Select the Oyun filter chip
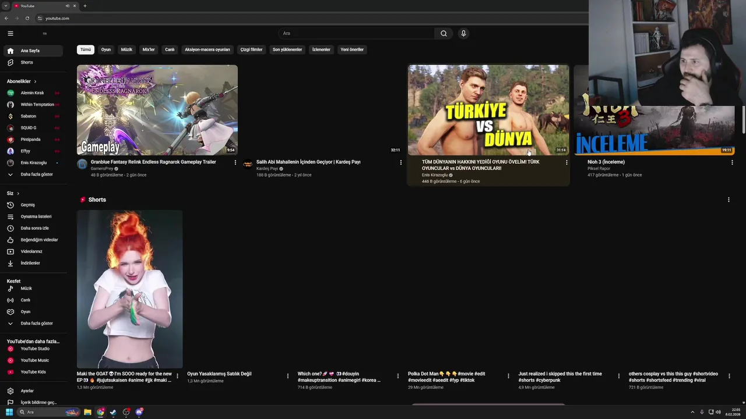The width and height of the screenshot is (746, 419). tap(106, 49)
